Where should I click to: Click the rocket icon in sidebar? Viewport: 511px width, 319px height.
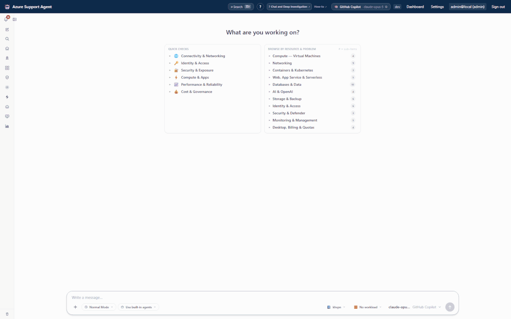click(7, 58)
